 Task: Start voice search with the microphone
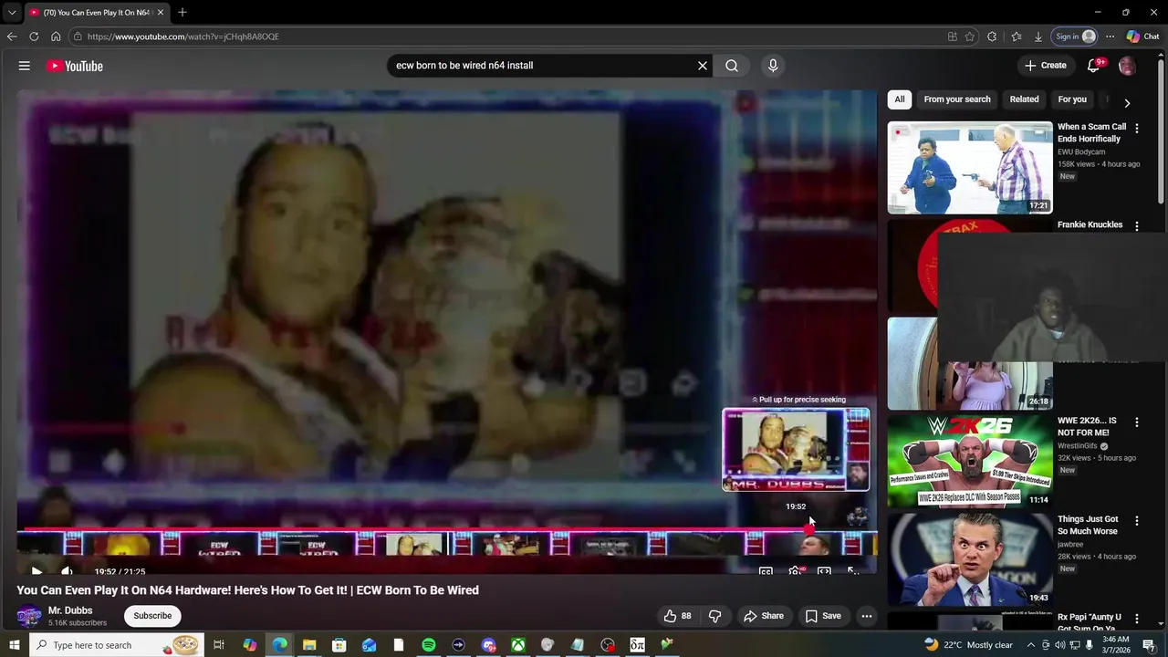[x=773, y=66]
